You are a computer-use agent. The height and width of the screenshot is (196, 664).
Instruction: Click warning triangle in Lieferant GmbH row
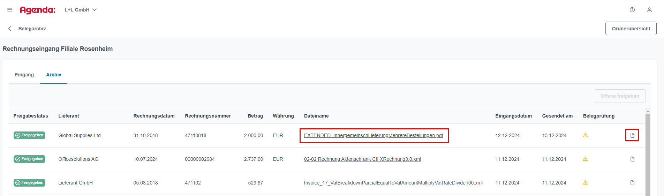point(586,183)
